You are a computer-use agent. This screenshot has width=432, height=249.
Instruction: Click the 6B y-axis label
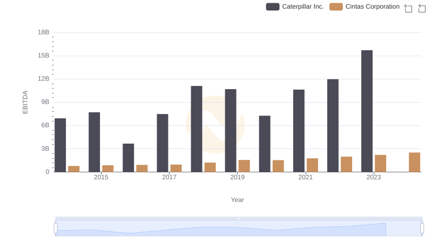pyautogui.click(x=45, y=125)
